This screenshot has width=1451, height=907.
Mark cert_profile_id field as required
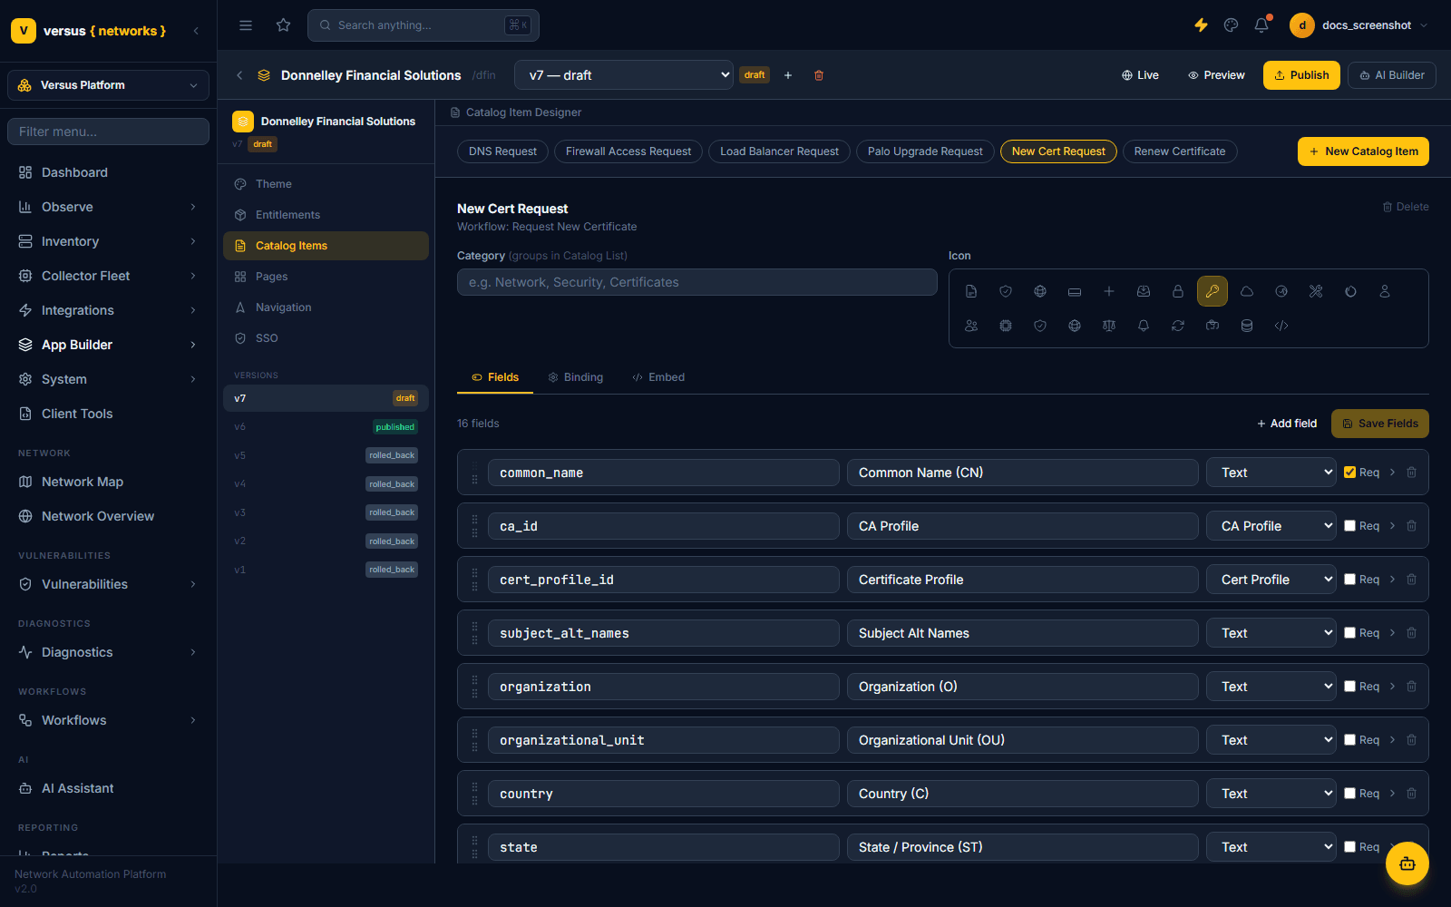[1350, 580]
